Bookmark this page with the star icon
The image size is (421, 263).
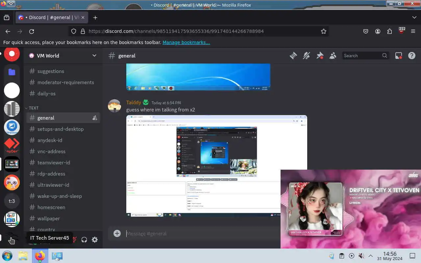click(324, 31)
